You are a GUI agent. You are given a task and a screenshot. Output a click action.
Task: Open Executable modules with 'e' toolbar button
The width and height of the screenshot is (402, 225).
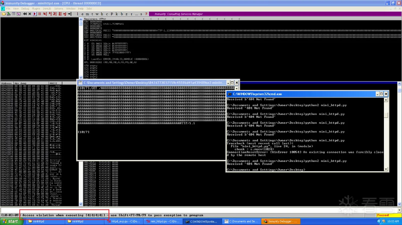[82, 14]
